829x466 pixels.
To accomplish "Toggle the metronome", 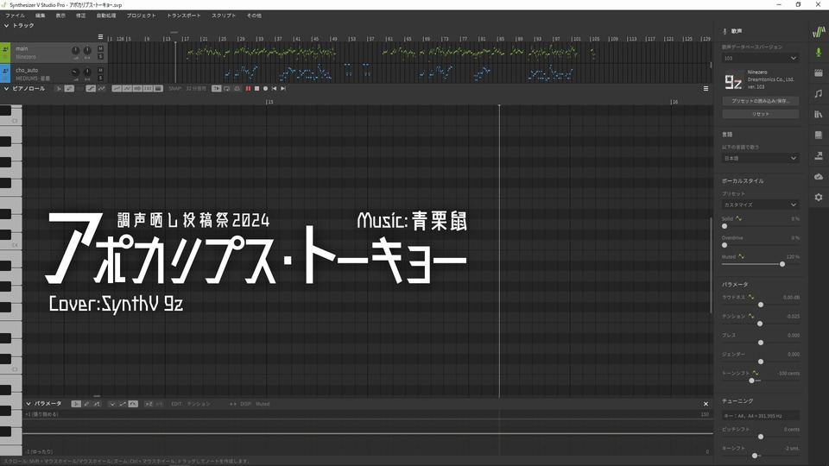I will (x=237, y=89).
